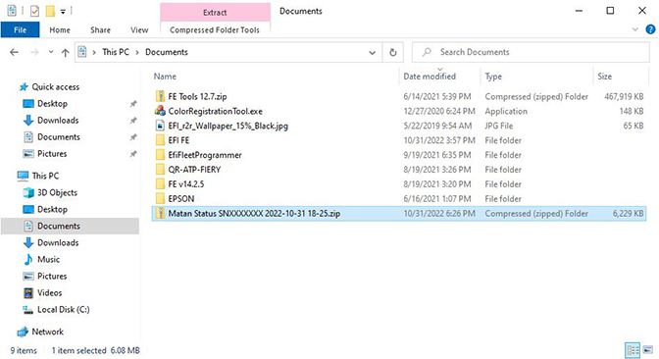Open the File ribbon tab
The width and height of the screenshot is (659, 359).
click(21, 29)
